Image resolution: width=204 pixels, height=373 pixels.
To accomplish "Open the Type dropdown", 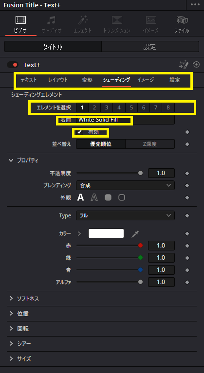I will (x=125, y=215).
